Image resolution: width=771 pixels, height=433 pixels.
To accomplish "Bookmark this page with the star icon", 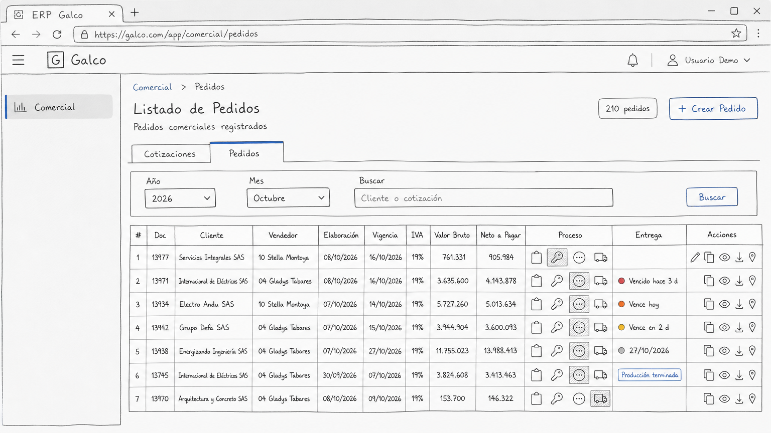I will point(736,34).
